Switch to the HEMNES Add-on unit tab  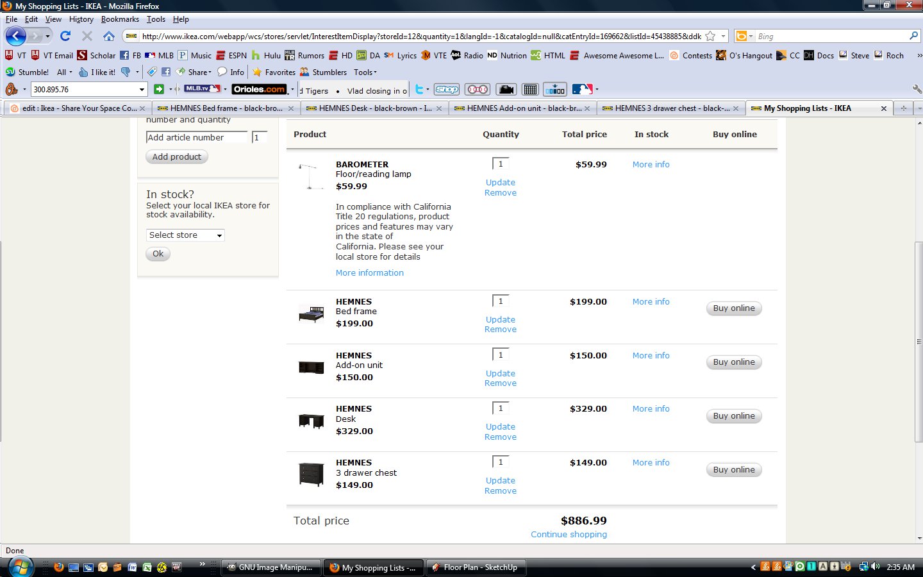click(522, 108)
